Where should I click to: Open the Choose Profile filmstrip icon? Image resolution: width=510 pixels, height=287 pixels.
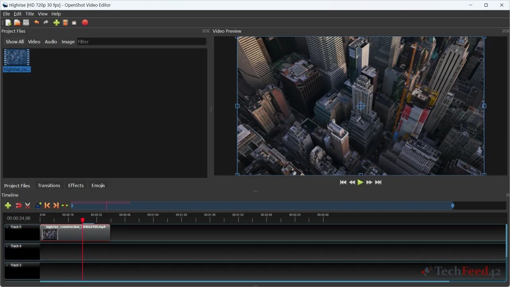pyautogui.click(x=65, y=23)
